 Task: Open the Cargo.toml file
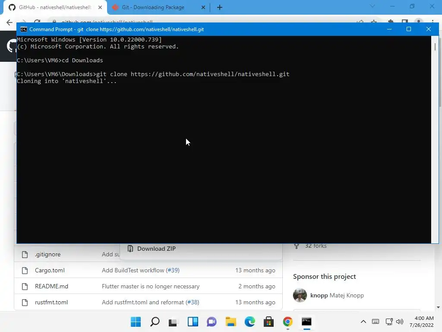[50, 270]
